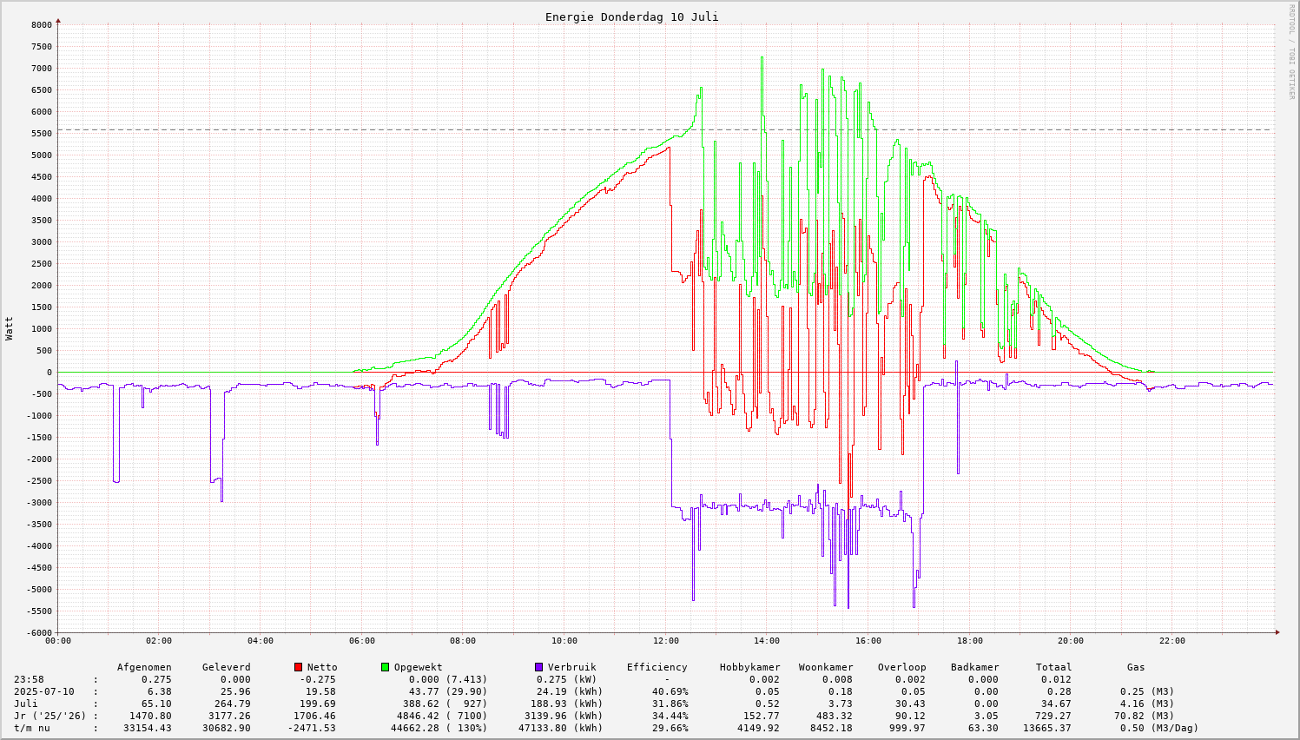The height and width of the screenshot is (740, 1300).
Task: Click the t/m nu row label
Action: coord(32,728)
